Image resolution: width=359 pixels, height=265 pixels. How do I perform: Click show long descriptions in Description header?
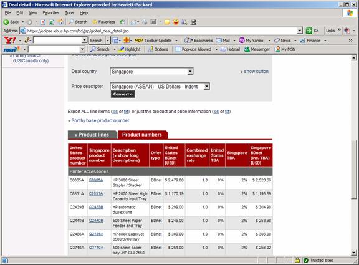tap(126, 158)
